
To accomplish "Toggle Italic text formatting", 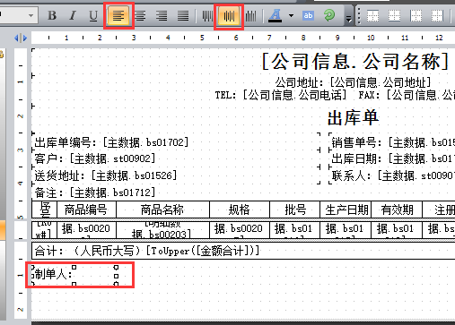I will [73, 15].
